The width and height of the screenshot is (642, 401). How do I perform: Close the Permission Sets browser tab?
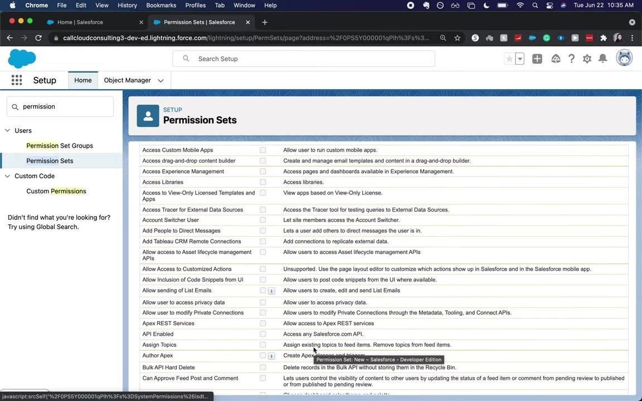pyautogui.click(x=247, y=22)
